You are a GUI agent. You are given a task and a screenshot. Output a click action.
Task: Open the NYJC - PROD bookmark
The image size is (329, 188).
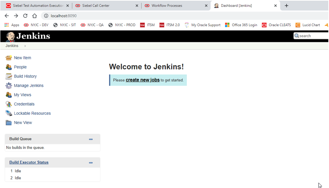122,25
